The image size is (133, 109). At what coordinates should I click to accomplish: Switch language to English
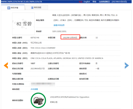[87, 2]
